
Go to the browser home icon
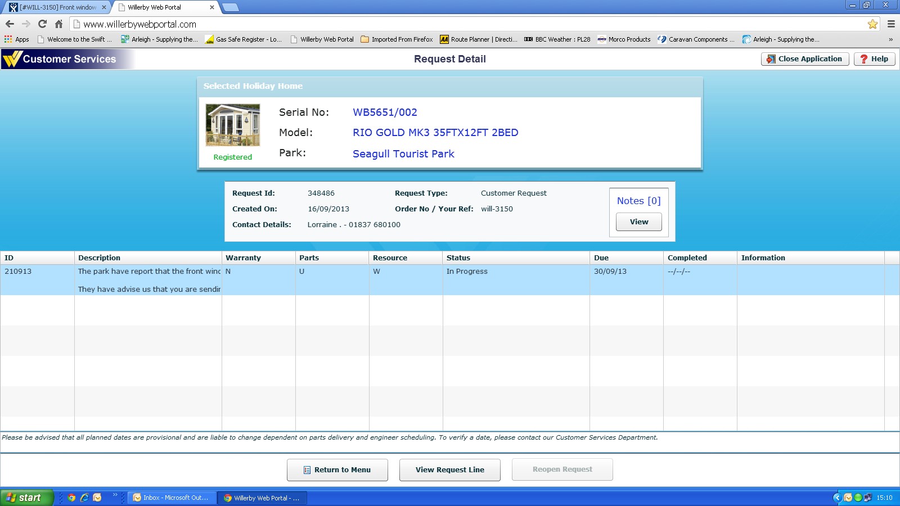tap(58, 24)
